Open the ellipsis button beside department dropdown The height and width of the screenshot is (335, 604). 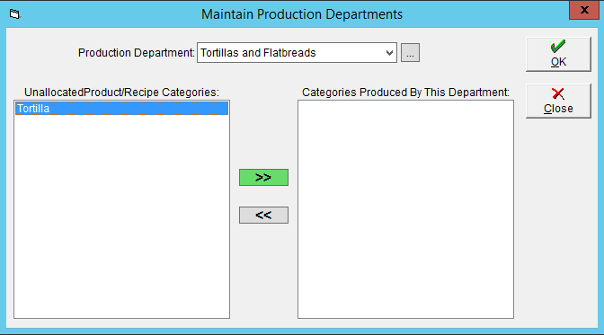[x=410, y=52]
